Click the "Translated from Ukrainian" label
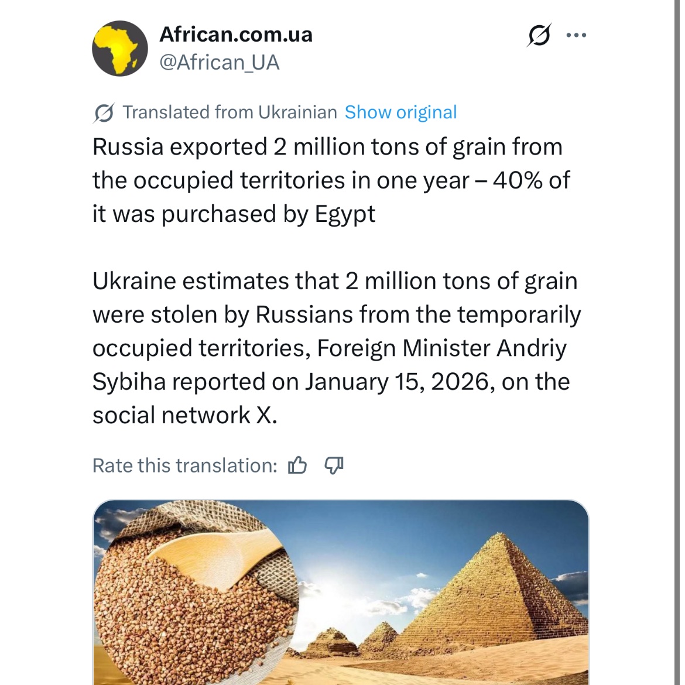 230,112
